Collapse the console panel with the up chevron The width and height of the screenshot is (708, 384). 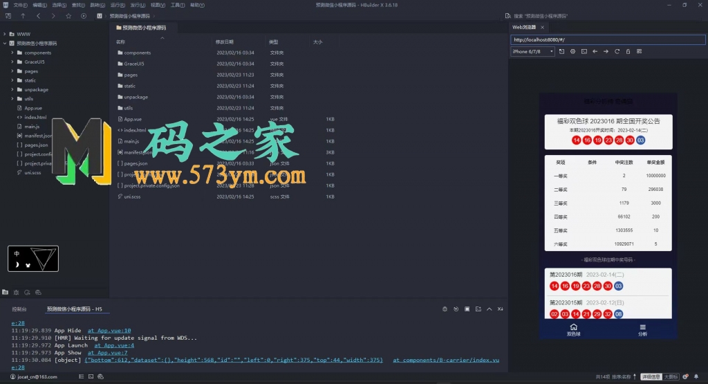[489, 309]
